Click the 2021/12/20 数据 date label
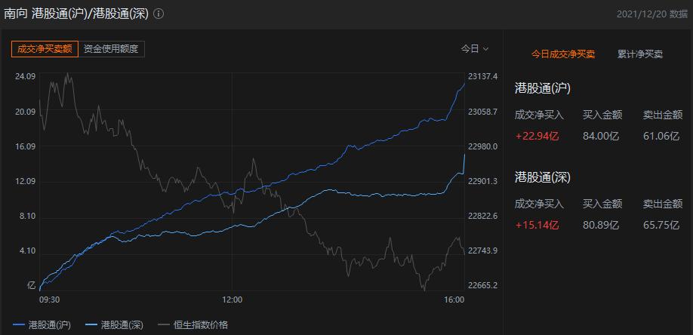 click(652, 14)
